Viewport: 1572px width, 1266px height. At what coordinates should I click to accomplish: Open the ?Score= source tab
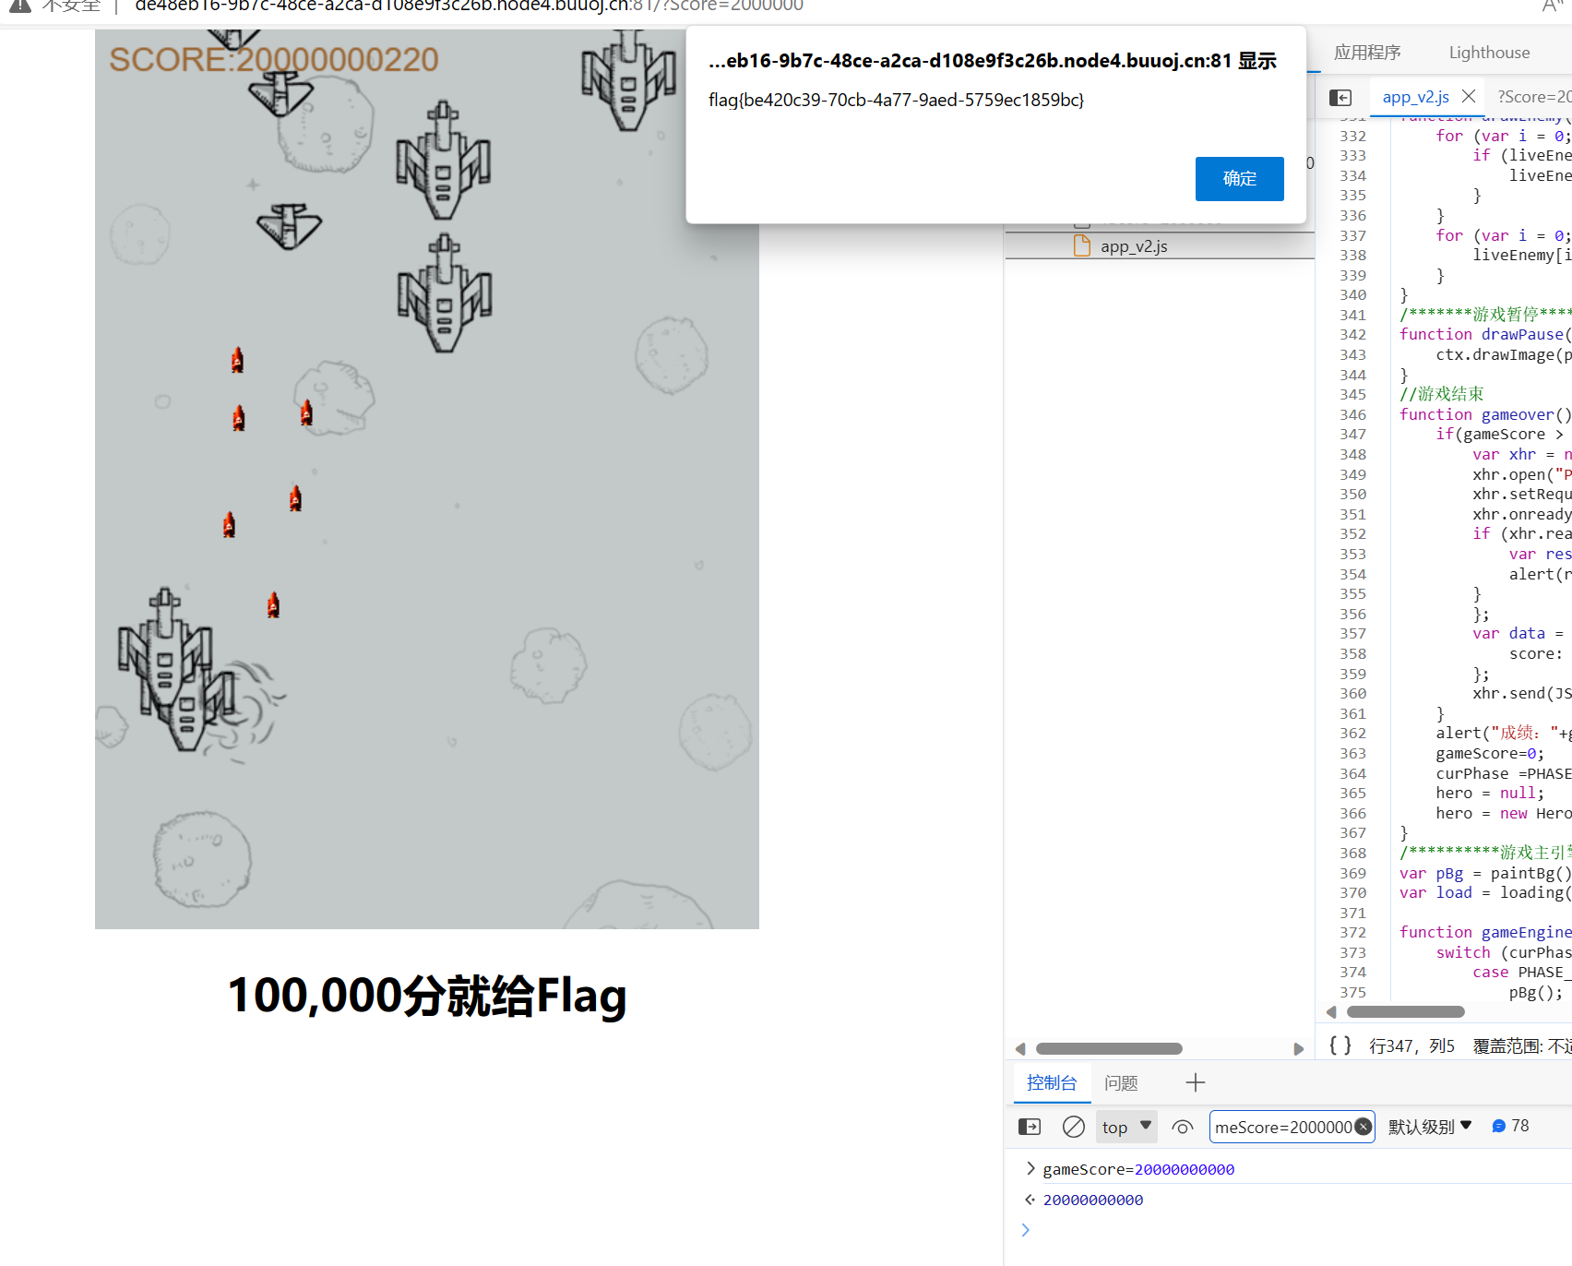point(1533,97)
